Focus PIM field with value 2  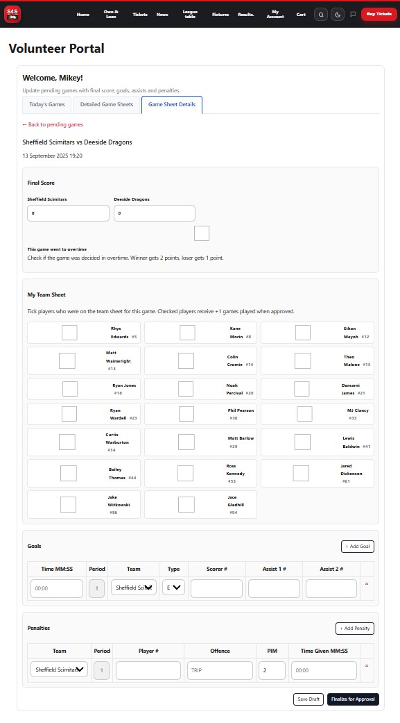(x=272, y=670)
